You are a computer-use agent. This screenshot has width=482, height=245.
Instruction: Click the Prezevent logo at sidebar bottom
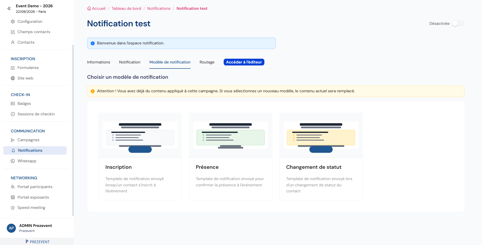click(x=38, y=242)
